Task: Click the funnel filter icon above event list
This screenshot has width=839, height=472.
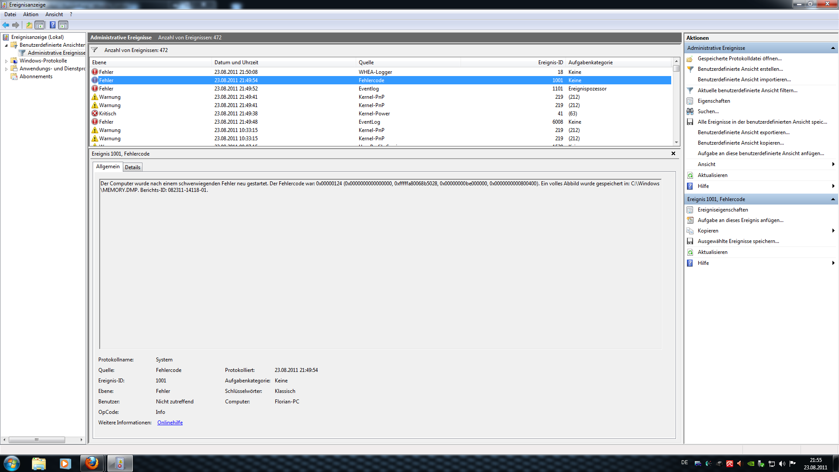Action: [x=94, y=50]
